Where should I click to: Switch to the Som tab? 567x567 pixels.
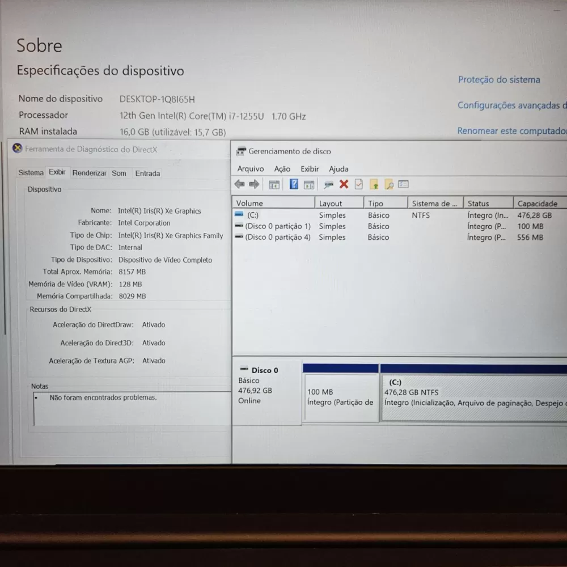click(119, 173)
